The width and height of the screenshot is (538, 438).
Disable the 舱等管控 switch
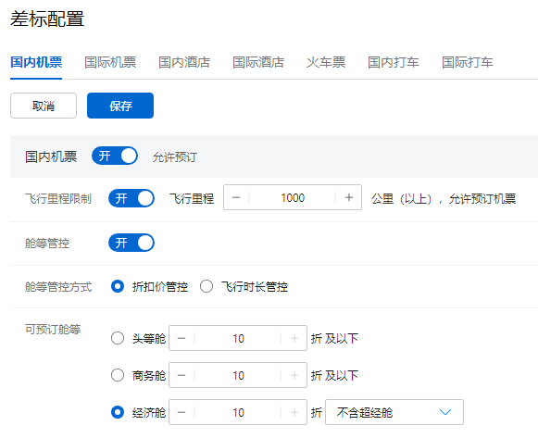pos(131,243)
